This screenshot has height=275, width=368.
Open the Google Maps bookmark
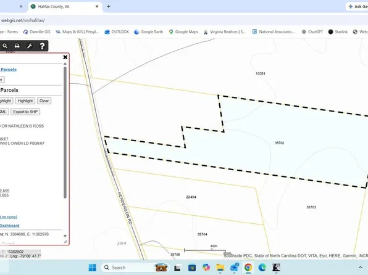(x=183, y=32)
